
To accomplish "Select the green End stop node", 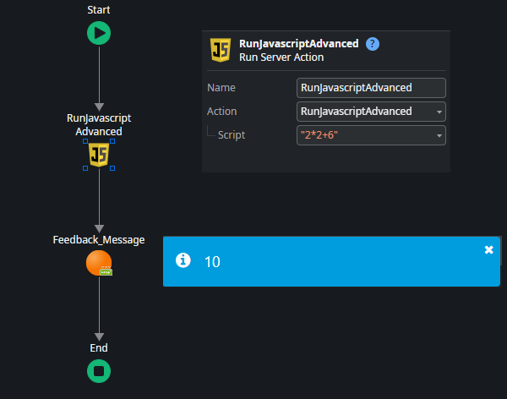I will (99, 371).
